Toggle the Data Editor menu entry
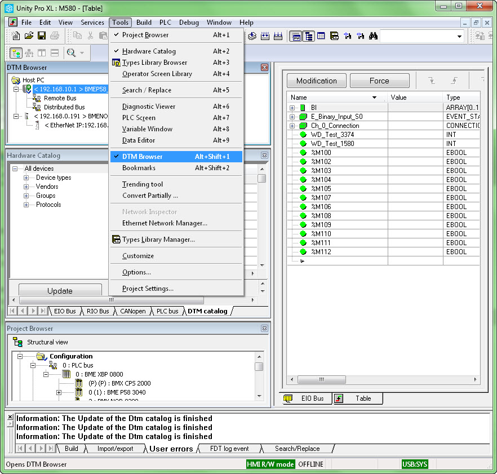 (x=176, y=140)
